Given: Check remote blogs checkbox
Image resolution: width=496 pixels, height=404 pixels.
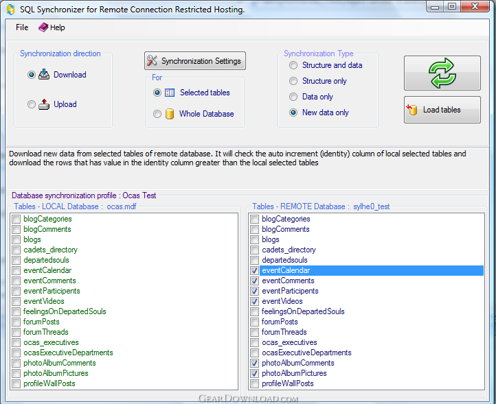Looking at the screenshot, I should (x=254, y=239).
